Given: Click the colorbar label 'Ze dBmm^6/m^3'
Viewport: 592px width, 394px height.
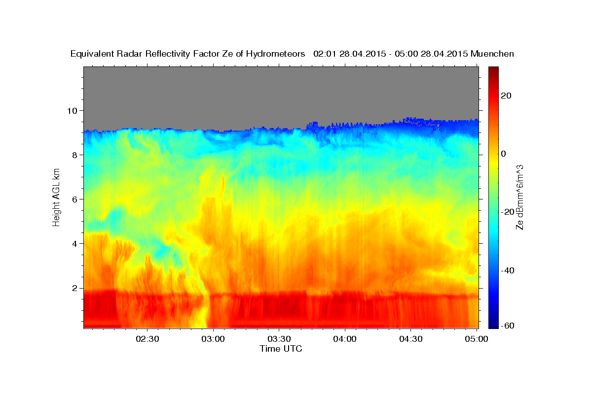Looking at the screenshot, I should 519,197.
